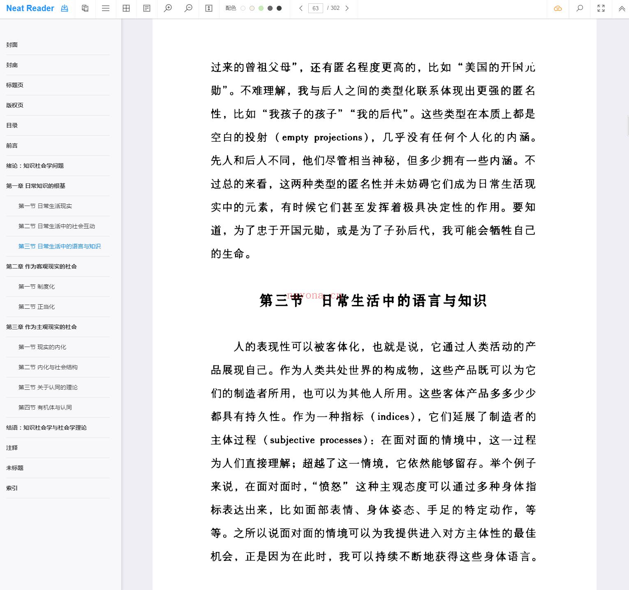Open 封底 in the contents list

12,65
